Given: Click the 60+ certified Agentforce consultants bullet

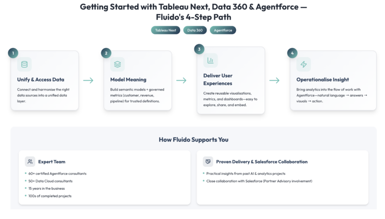Looking at the screenshot, I should [58, 174].
